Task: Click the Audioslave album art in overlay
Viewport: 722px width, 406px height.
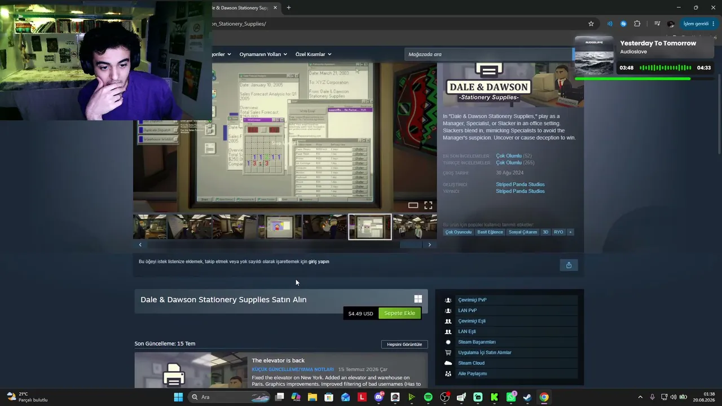Action: click(594, 55)
